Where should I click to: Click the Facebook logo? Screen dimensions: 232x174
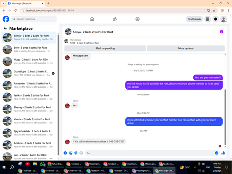(x=6, y=19)
